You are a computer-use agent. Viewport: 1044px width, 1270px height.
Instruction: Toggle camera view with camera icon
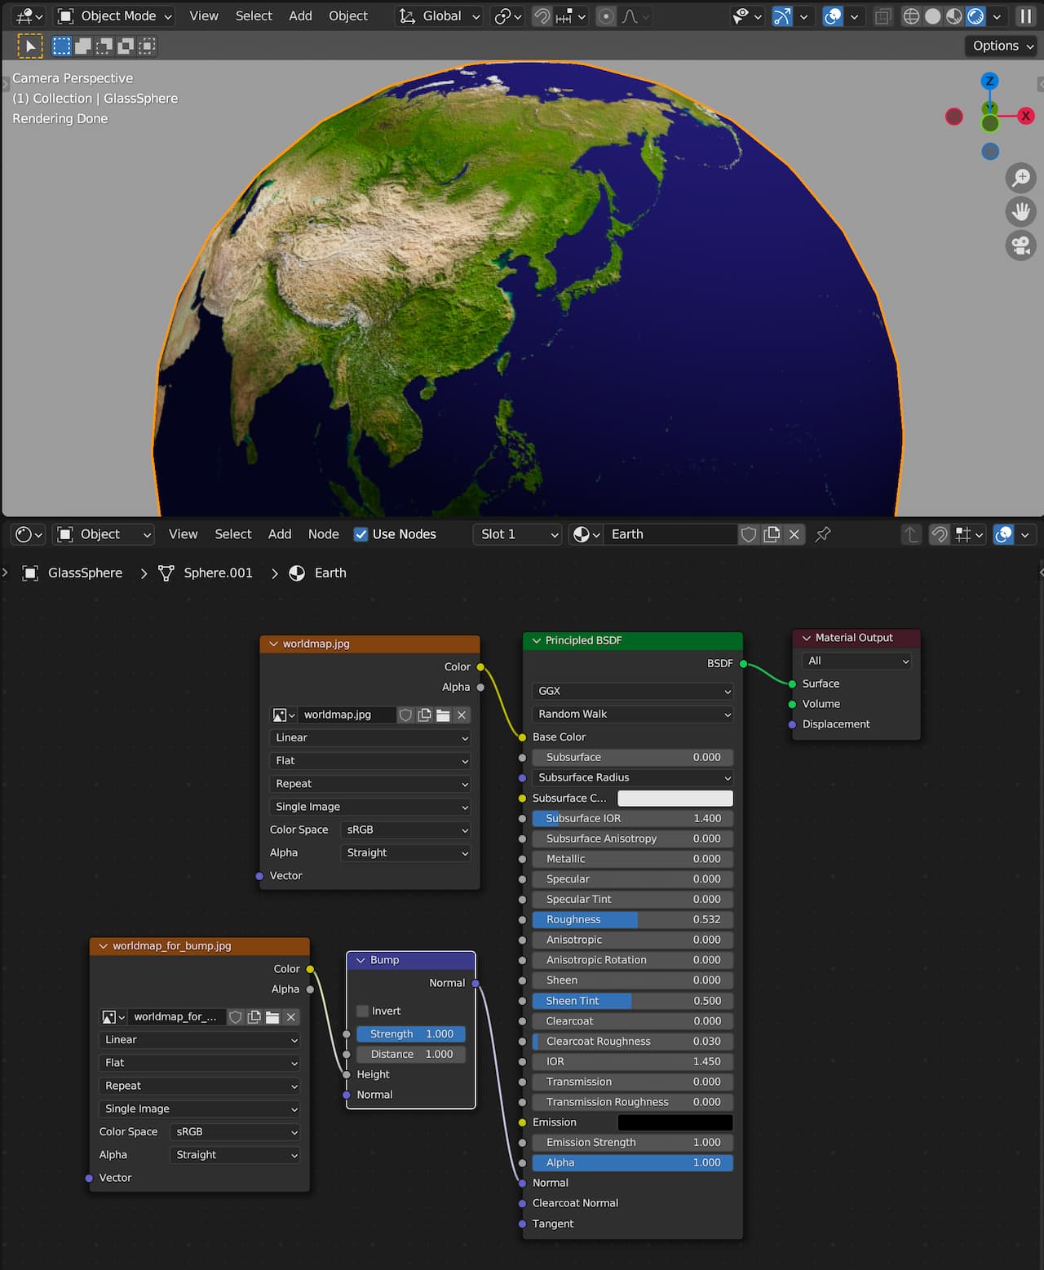(x=1020, y=246)
